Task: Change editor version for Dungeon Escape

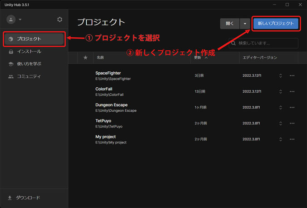Action: click(x=281, y=107)
